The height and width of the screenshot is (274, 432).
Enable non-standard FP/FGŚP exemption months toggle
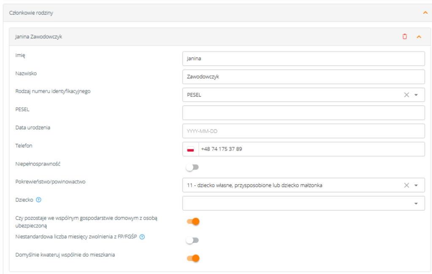click(x=192, y=240)
